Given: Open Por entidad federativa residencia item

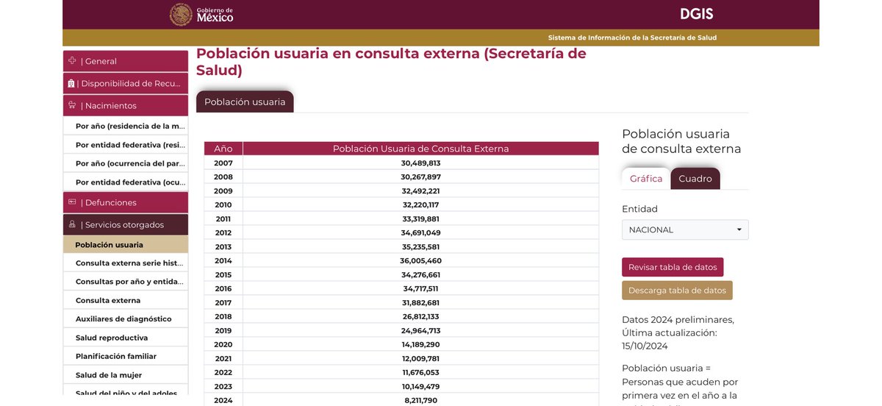Looking at the screenshot, I should pyautogui.click(x=126, y=145).
